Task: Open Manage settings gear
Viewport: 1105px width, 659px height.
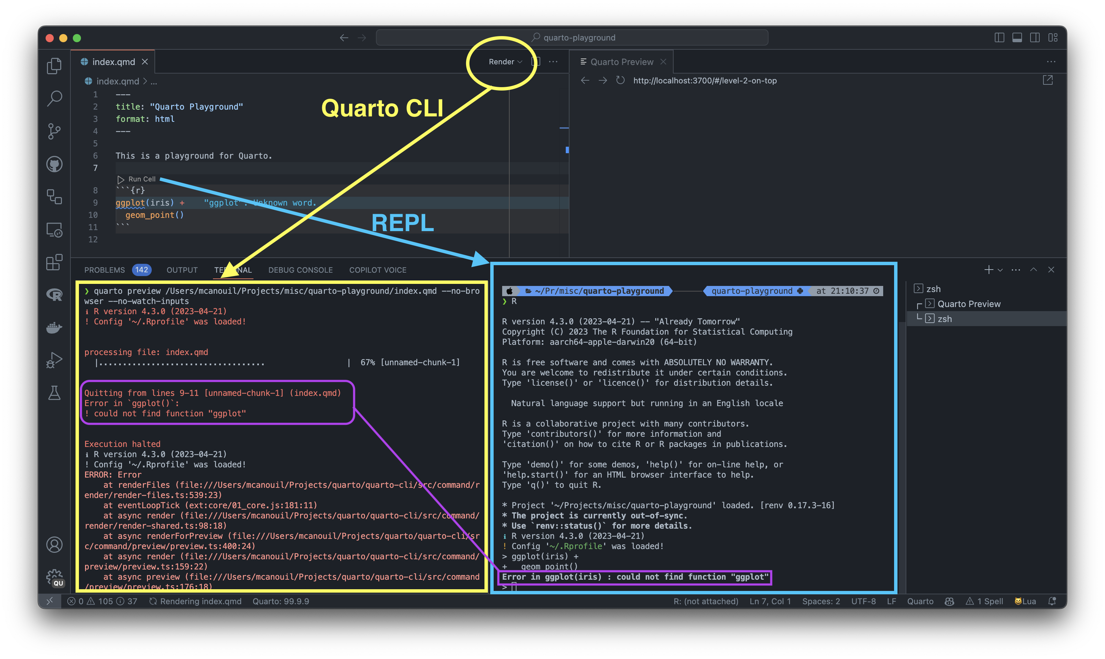Action: point(54,578)
